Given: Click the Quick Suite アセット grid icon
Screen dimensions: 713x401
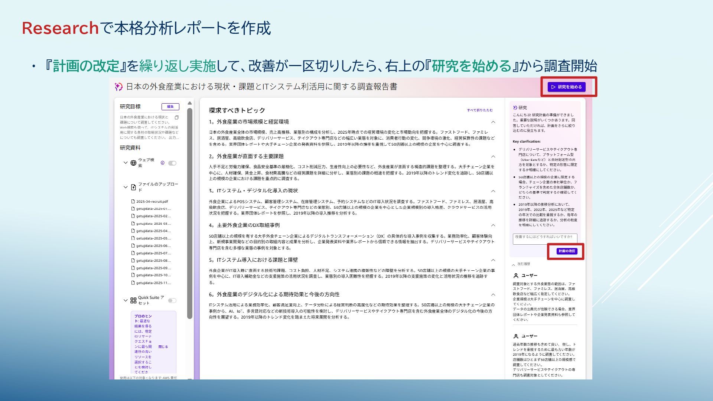Looking at the screenshot, I should point(134,300).
